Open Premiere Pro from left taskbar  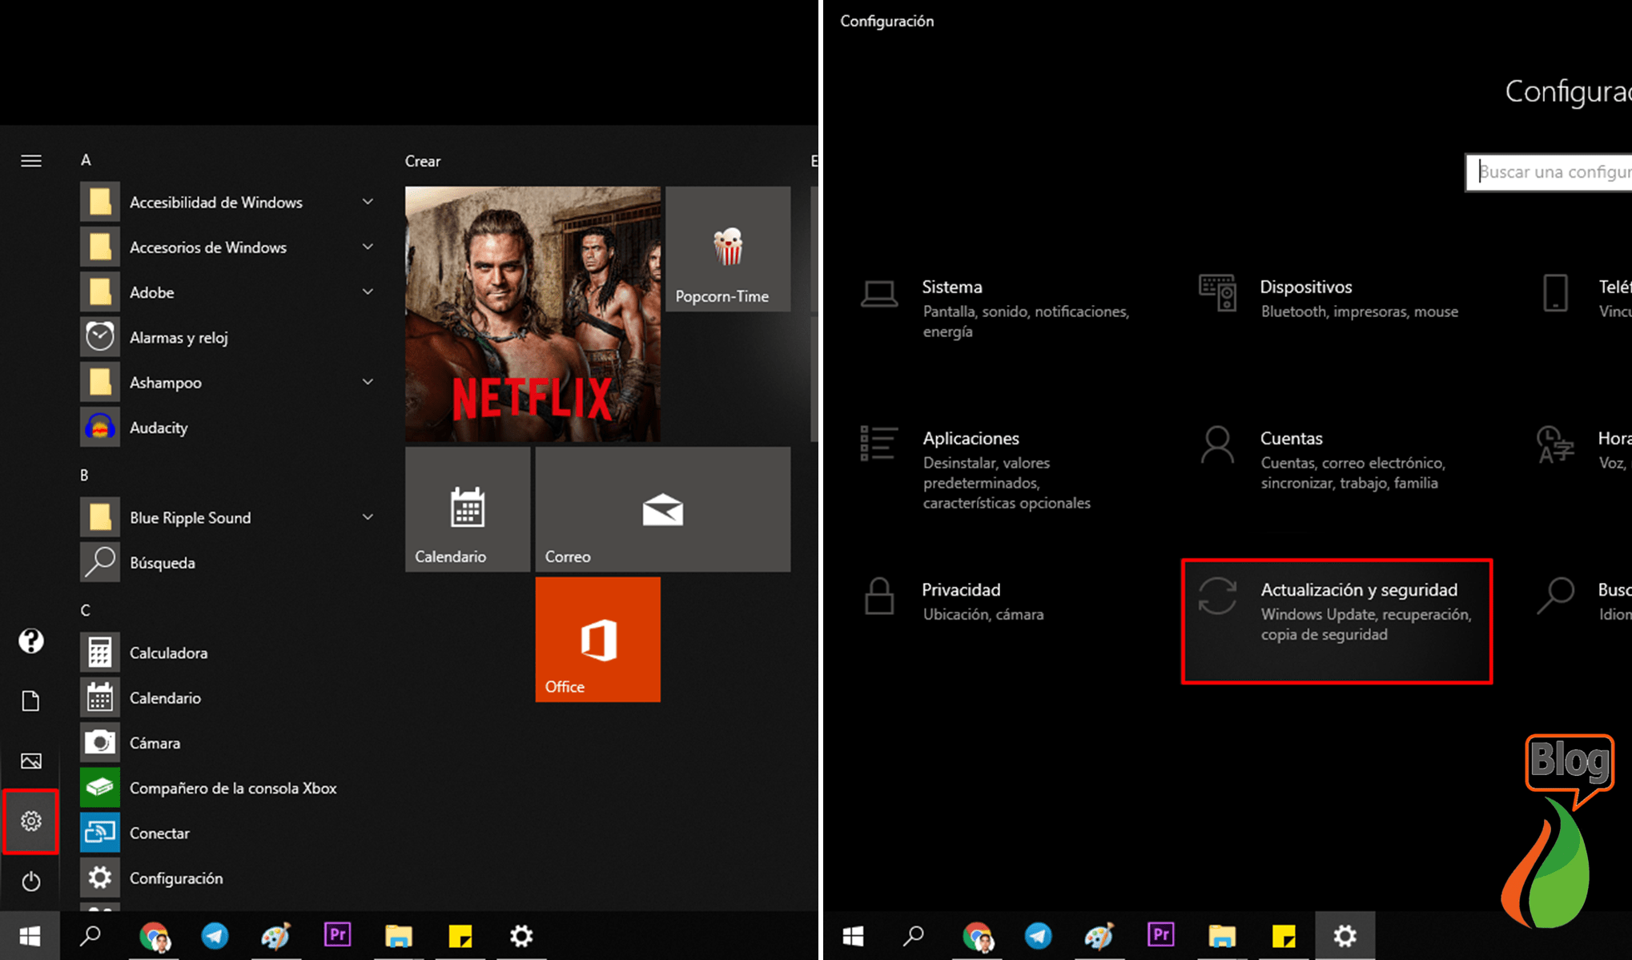click(x=337, y=935)
